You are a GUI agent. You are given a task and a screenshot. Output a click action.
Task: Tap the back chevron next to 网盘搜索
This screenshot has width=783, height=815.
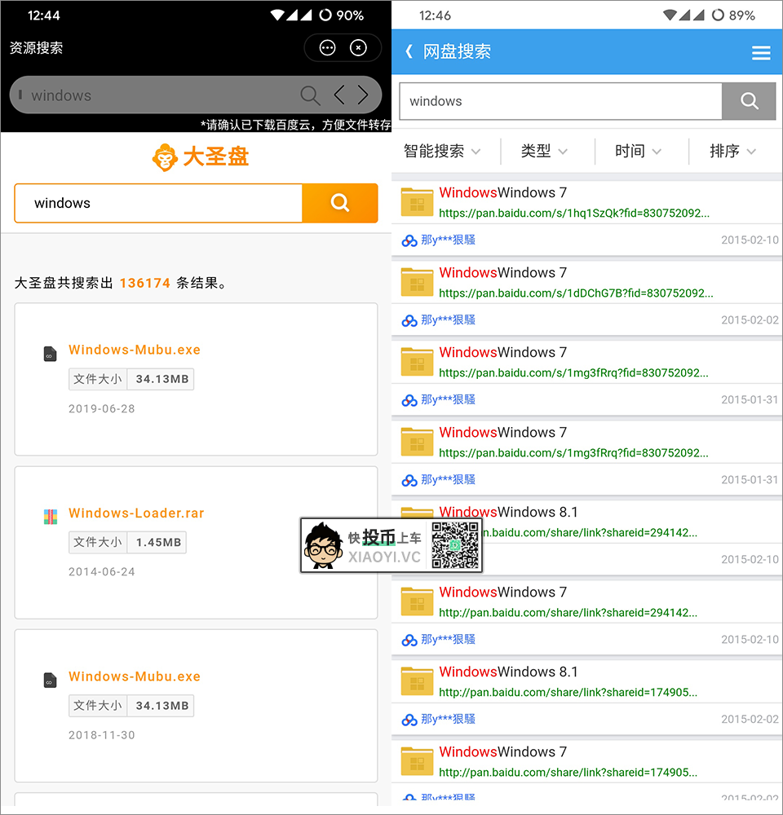[408, 51]
